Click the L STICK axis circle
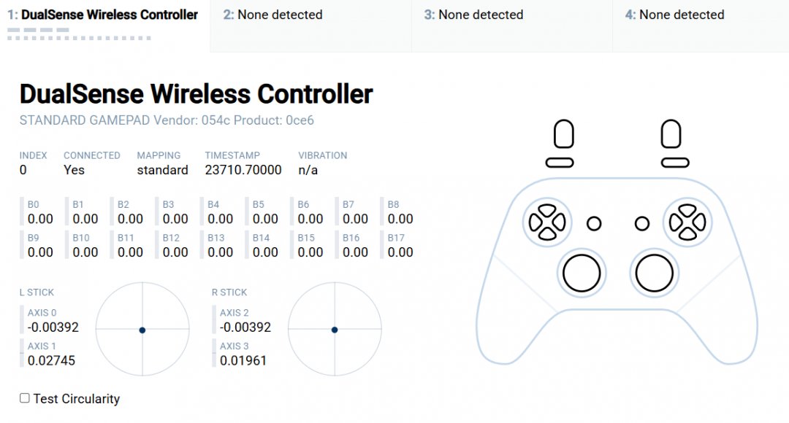This screenshot has width=789, height=423. pos(142,330)
